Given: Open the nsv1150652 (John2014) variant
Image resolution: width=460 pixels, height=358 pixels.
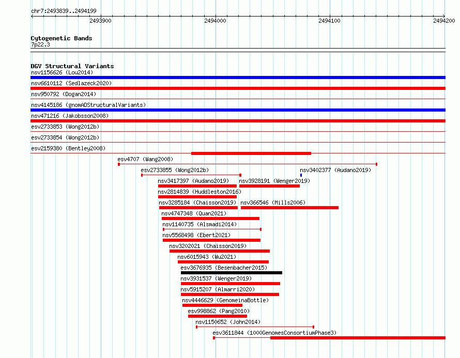Looking at the screenshot, I should pyautogui.click(x=228, y=322).
